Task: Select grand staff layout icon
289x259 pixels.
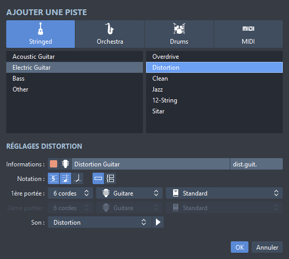Action: click(x=110, y=178)
